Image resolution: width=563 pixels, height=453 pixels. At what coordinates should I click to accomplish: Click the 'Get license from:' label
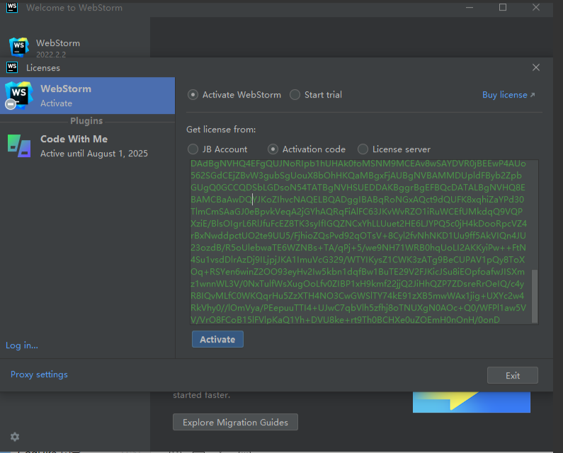[x=221, y=130]
